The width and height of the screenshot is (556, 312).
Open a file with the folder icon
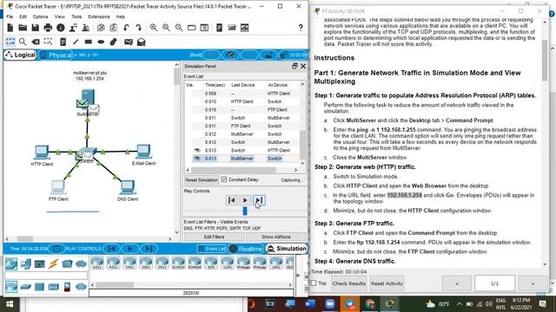[x=23, y=28]
